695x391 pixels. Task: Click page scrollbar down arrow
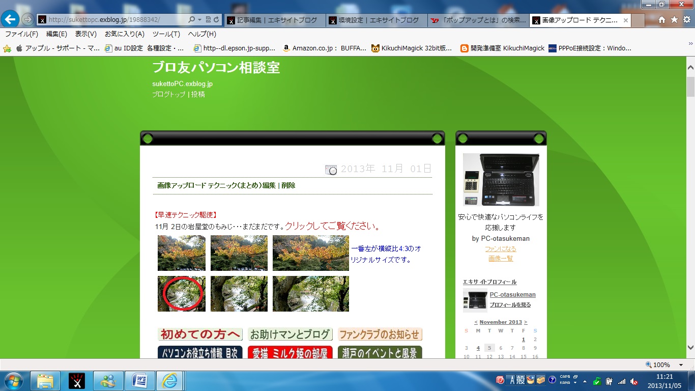690,348
